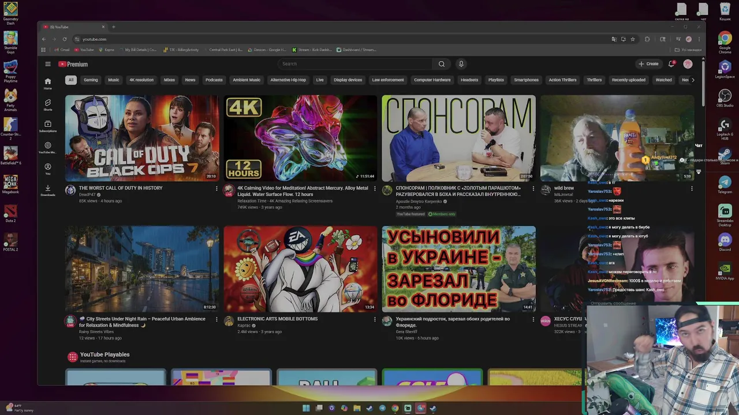Open the YouTube account avatar menu

coord(688,64)
